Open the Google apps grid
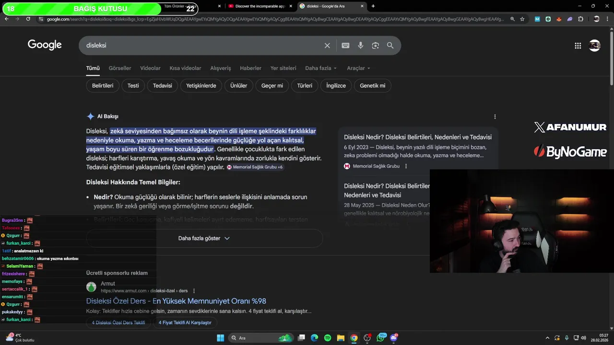The width and height of the screenshot is (614, 345). click(578, 46)
